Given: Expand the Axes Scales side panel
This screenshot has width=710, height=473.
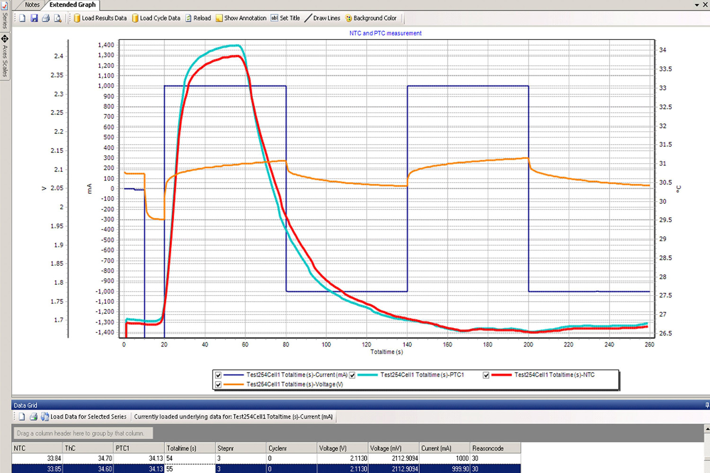Looking at the screenshot, I should click(5, 57).
